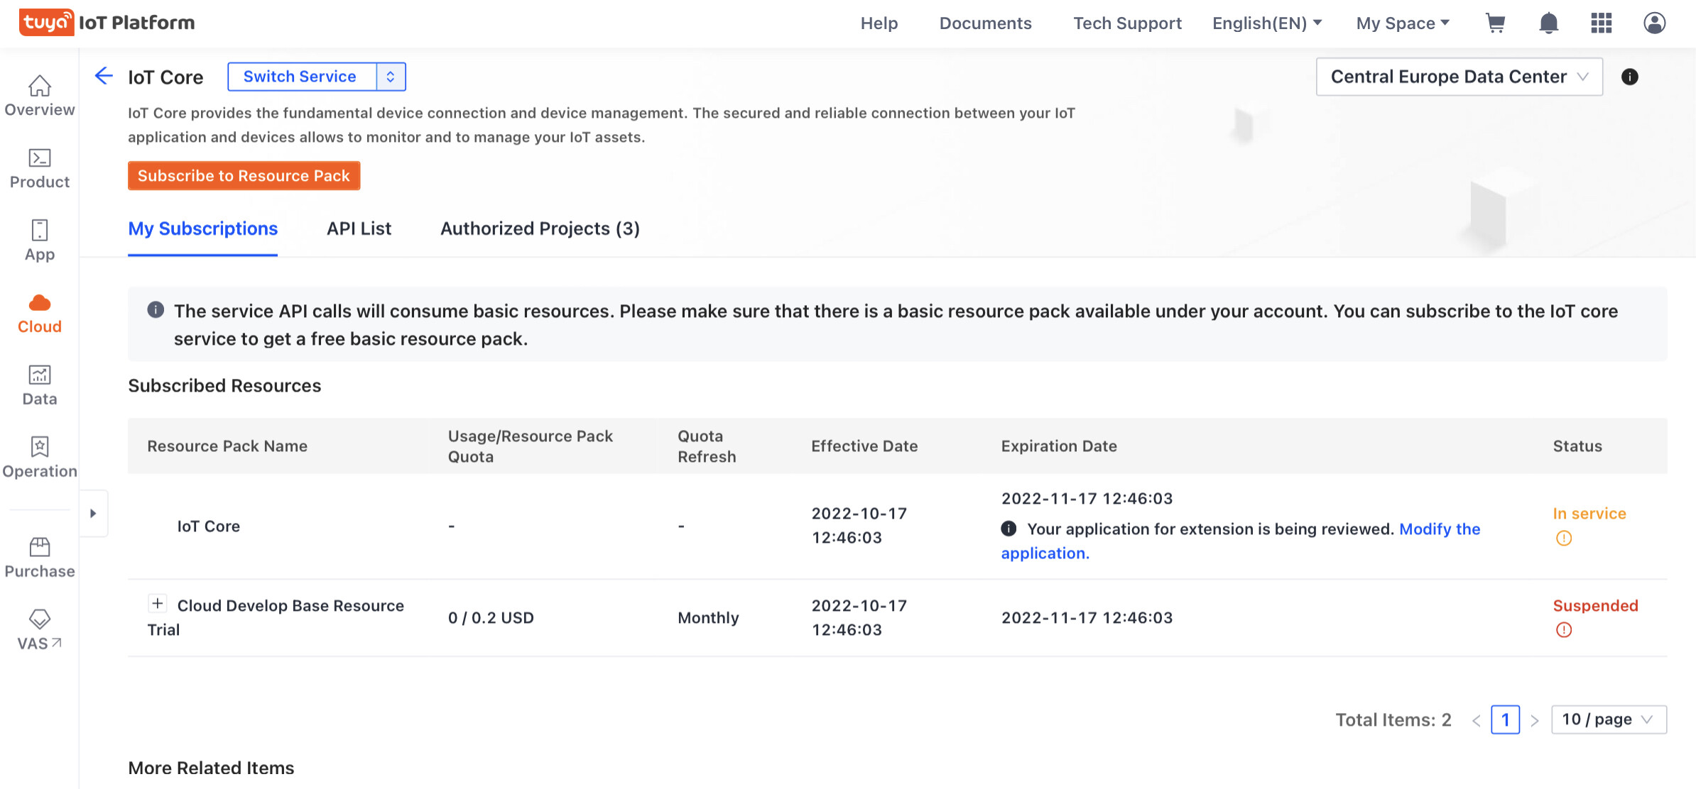
Task: Open the Switch Service dropdown
Action: [316, 77]
